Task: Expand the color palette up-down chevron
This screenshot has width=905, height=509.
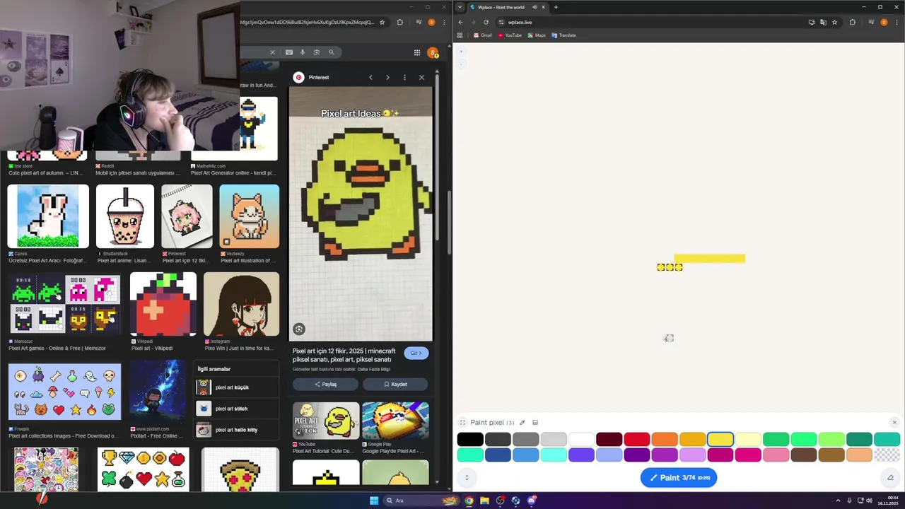Action: click(x=467, y=478)
